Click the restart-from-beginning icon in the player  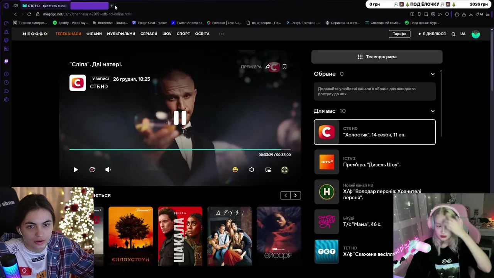point(92,170)
